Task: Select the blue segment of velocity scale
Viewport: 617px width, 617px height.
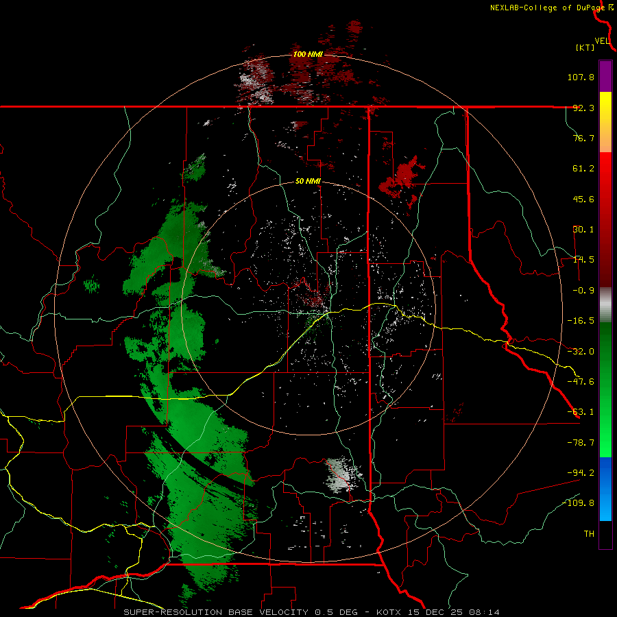Action: (x=605, y=489)
